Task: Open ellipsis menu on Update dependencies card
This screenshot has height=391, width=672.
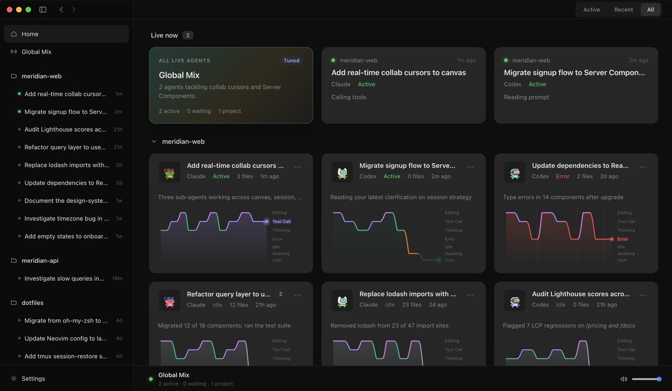Action: pyautogui.click(x=643, y=167)
